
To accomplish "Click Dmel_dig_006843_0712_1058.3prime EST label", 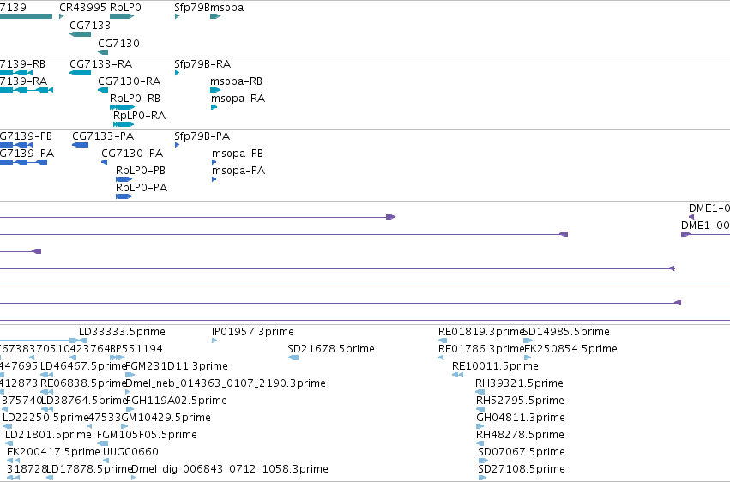I will pos(230,469).
